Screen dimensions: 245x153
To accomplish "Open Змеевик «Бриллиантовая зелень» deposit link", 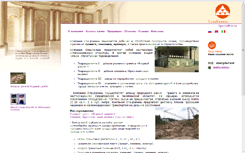I will 102,117.
